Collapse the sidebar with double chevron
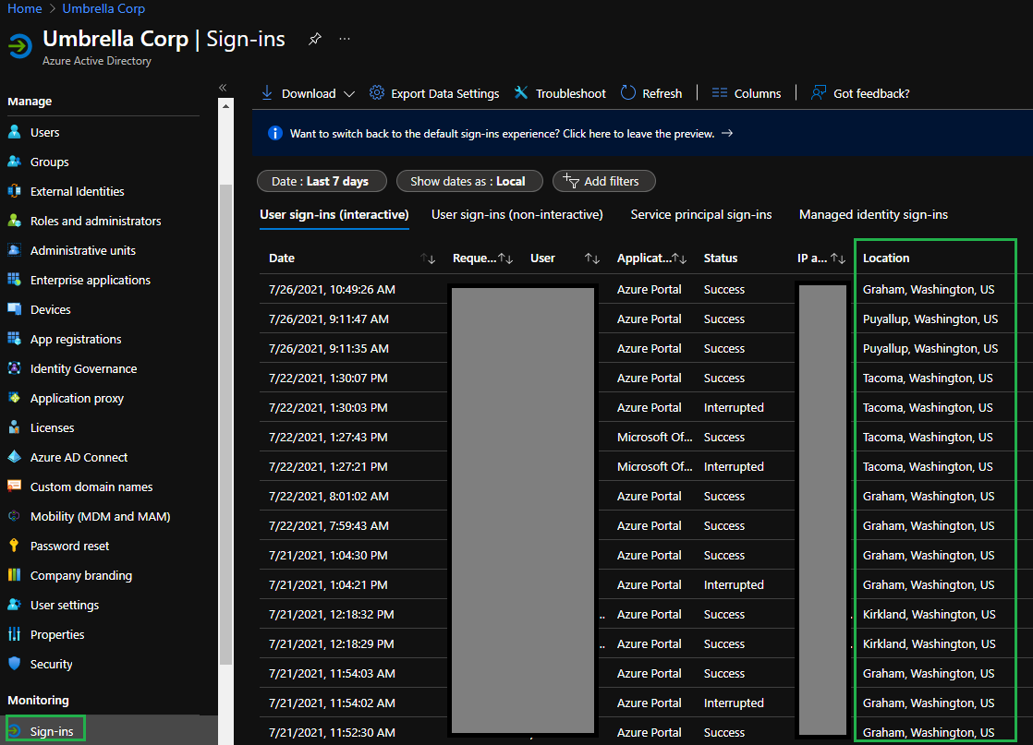This screenshot has width=1033, height=745. pyautogui.click(x=223, y=88)
